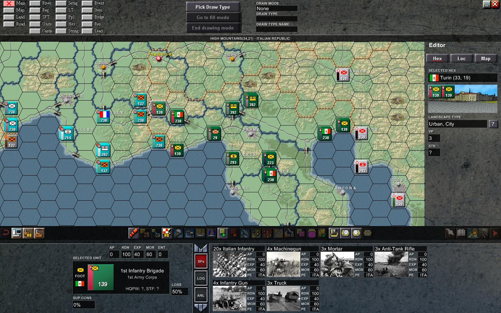Open the SFs unit view tab
Image resolution: width=501 pixels, height=313 pixels.
coord(201,261)
